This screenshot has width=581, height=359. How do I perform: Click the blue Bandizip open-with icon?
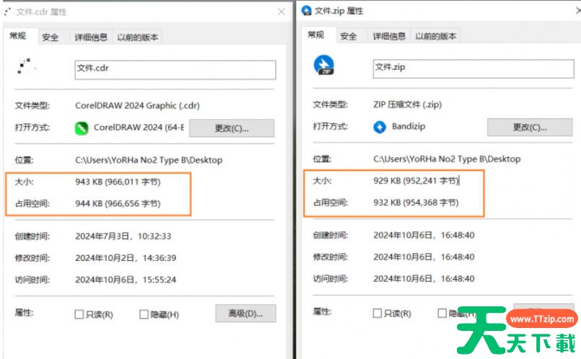point(379,127)
